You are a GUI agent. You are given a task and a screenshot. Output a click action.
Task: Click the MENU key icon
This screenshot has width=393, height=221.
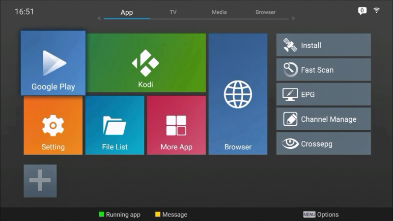309,215
